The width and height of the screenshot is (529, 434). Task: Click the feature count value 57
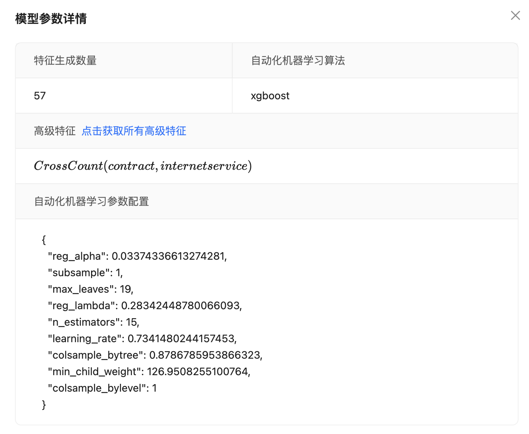click(40, 96)
